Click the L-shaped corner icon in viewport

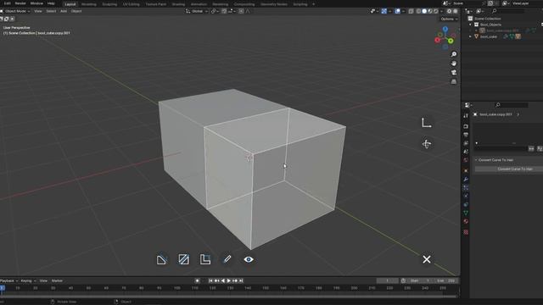(x=426, y=123)
